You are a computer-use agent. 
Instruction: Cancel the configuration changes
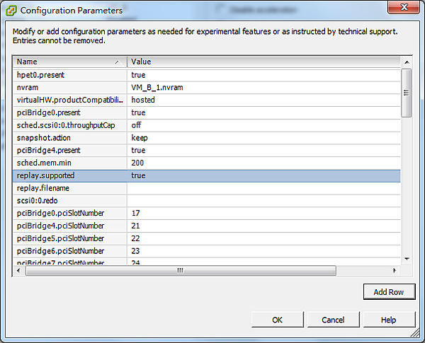tap(333, 320)
